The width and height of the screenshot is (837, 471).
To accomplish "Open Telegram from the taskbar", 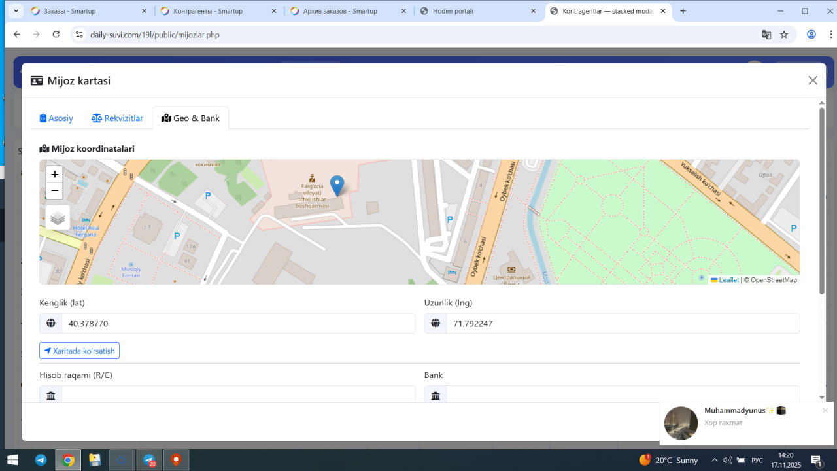I will pyautogui.click(x=41, y=460).
